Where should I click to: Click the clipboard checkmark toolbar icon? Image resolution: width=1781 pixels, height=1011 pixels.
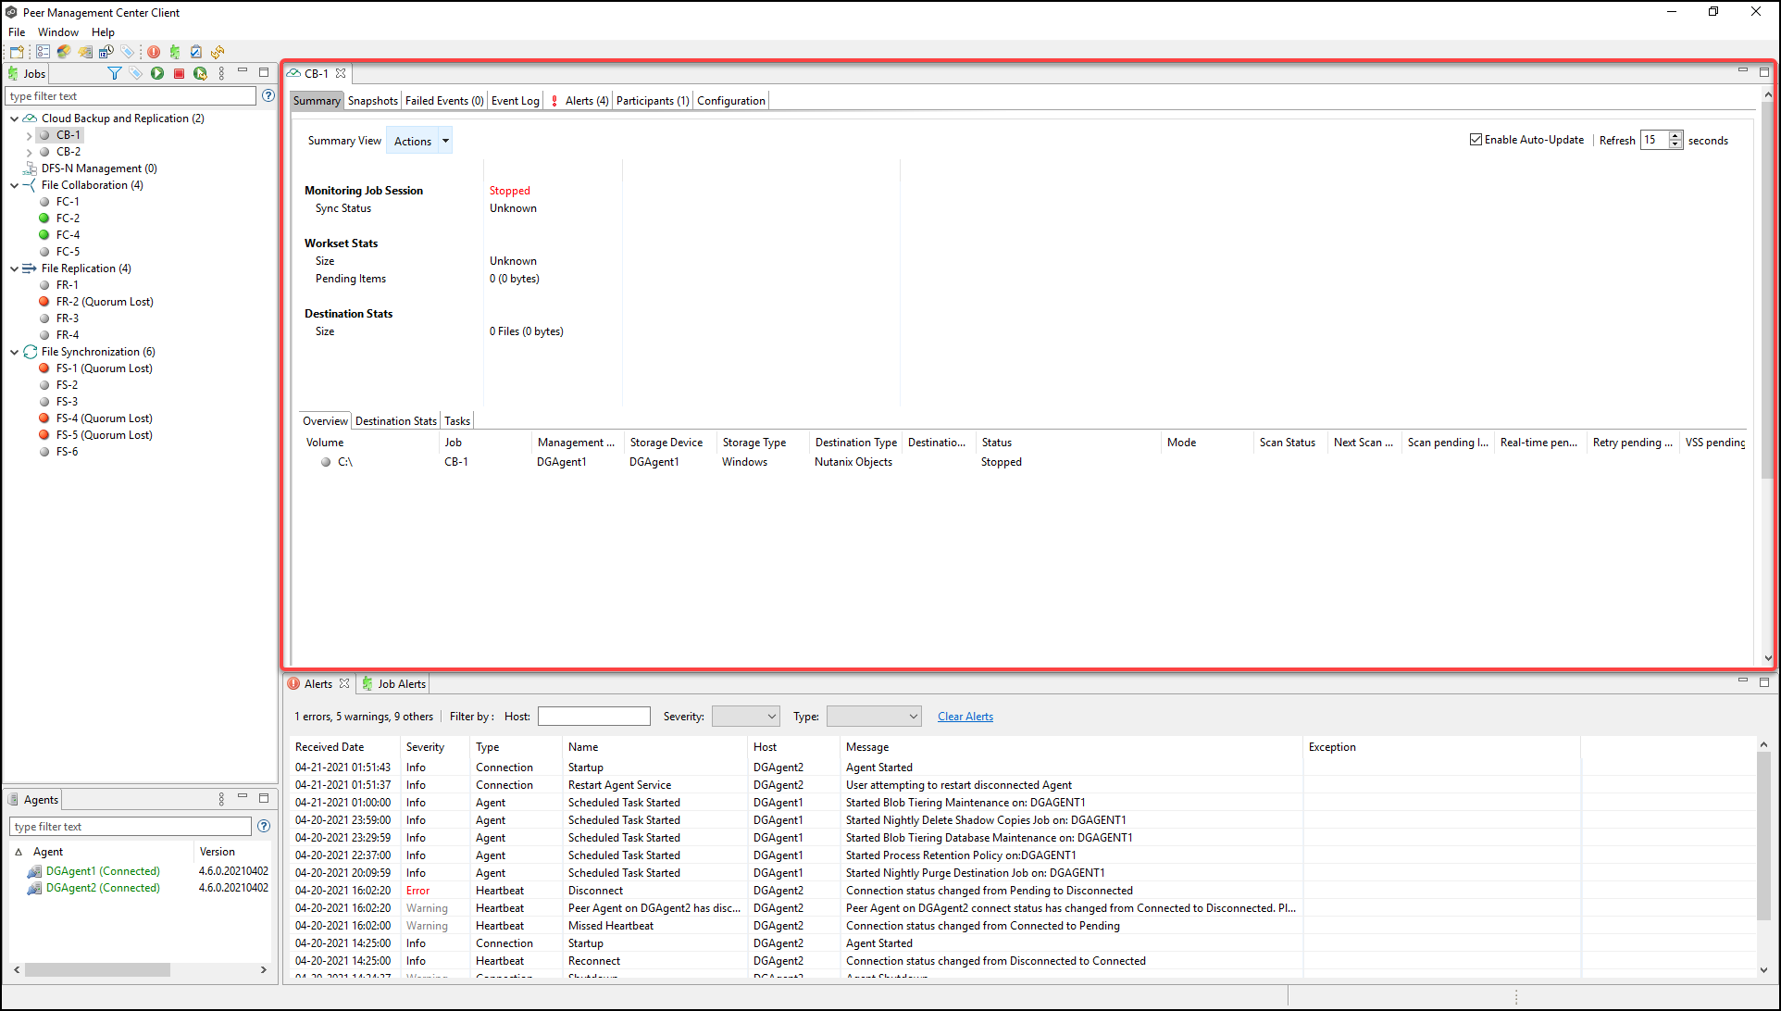coord(196,52)
